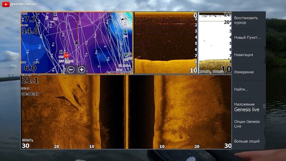Open 'Больше опций' at menu bottom

(x=248, y=141)
